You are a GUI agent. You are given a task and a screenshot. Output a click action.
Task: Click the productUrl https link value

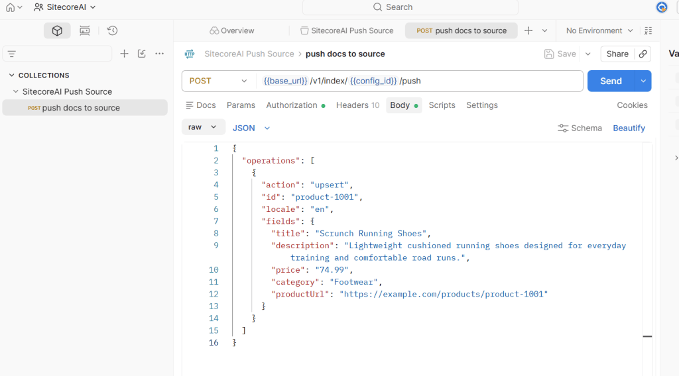pyautogui.click(x=444, y=294)
